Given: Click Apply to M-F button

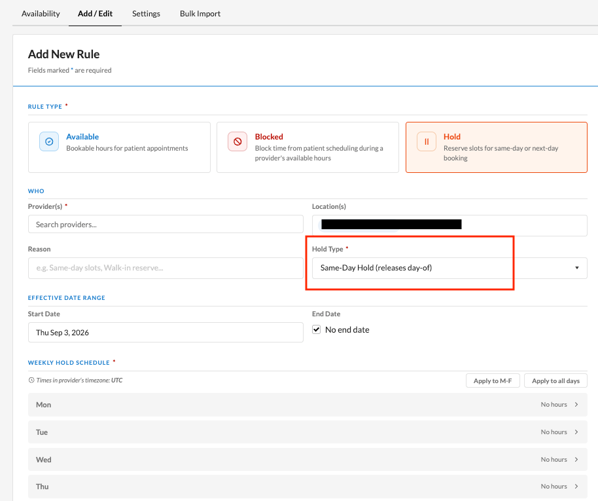Looking at the screenshot, I should pos(493,380).
